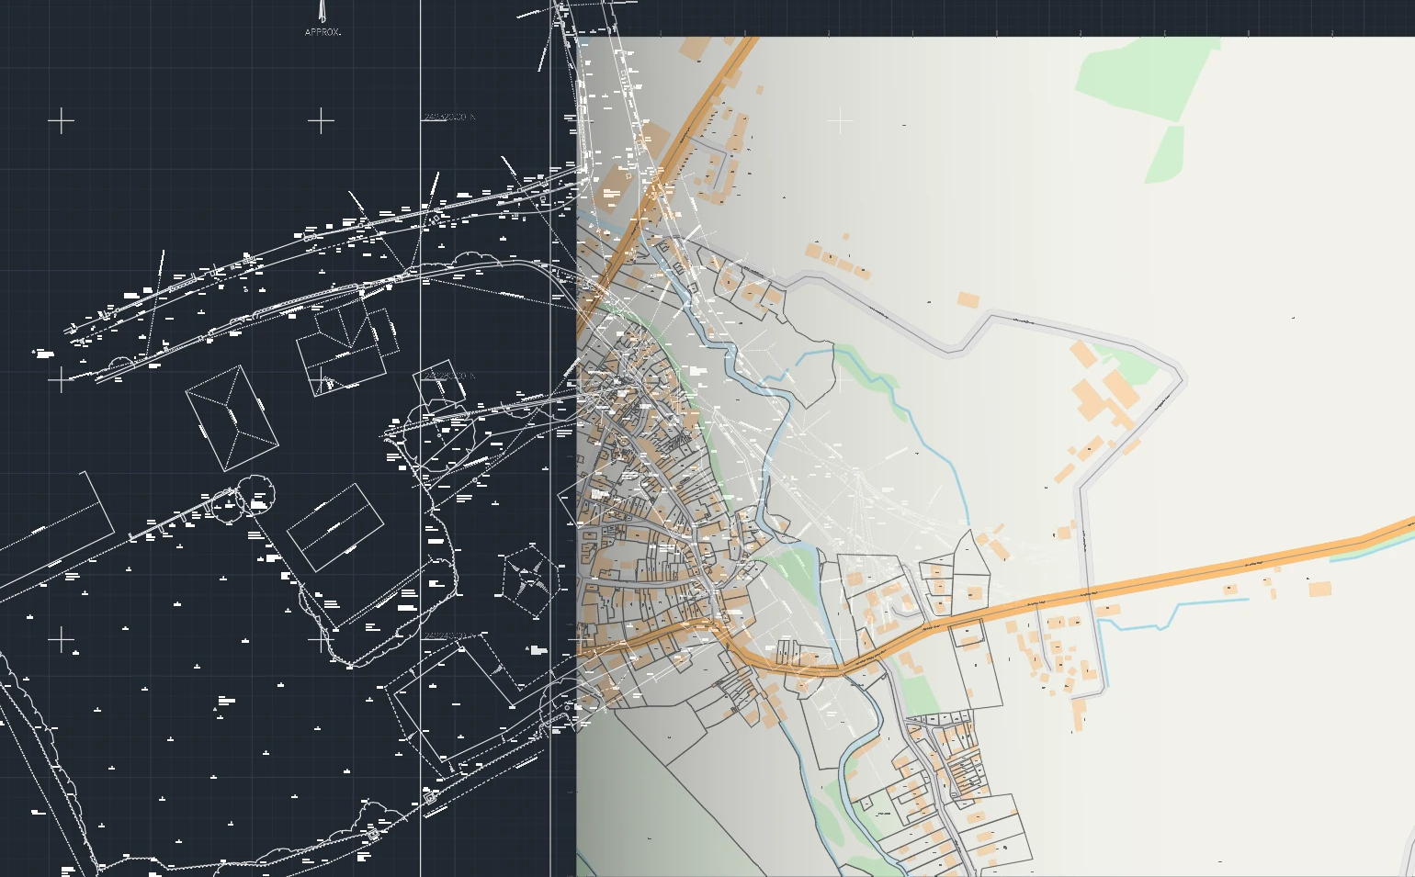Select the "APPROX." text label
This screenshot has height=877, width=1415.
pos(323,32)
